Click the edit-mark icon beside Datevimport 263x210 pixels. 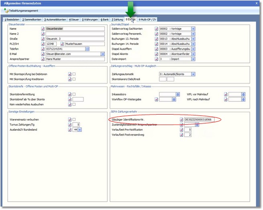click(x=157, y=59)
